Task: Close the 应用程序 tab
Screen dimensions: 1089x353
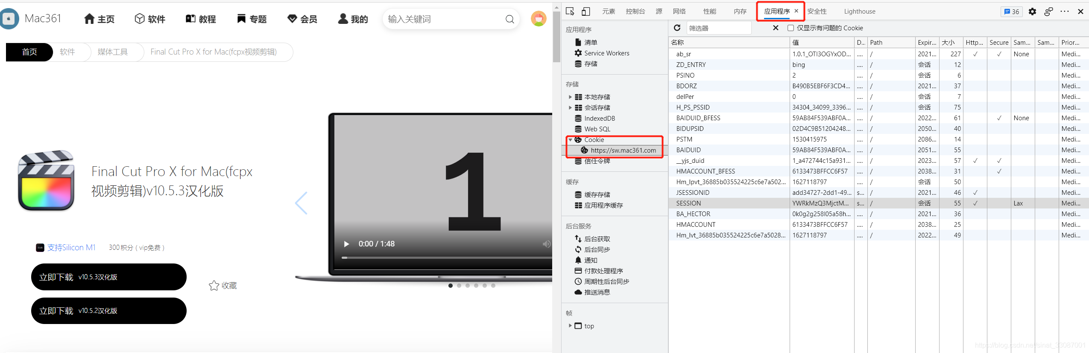Action: 796,11
